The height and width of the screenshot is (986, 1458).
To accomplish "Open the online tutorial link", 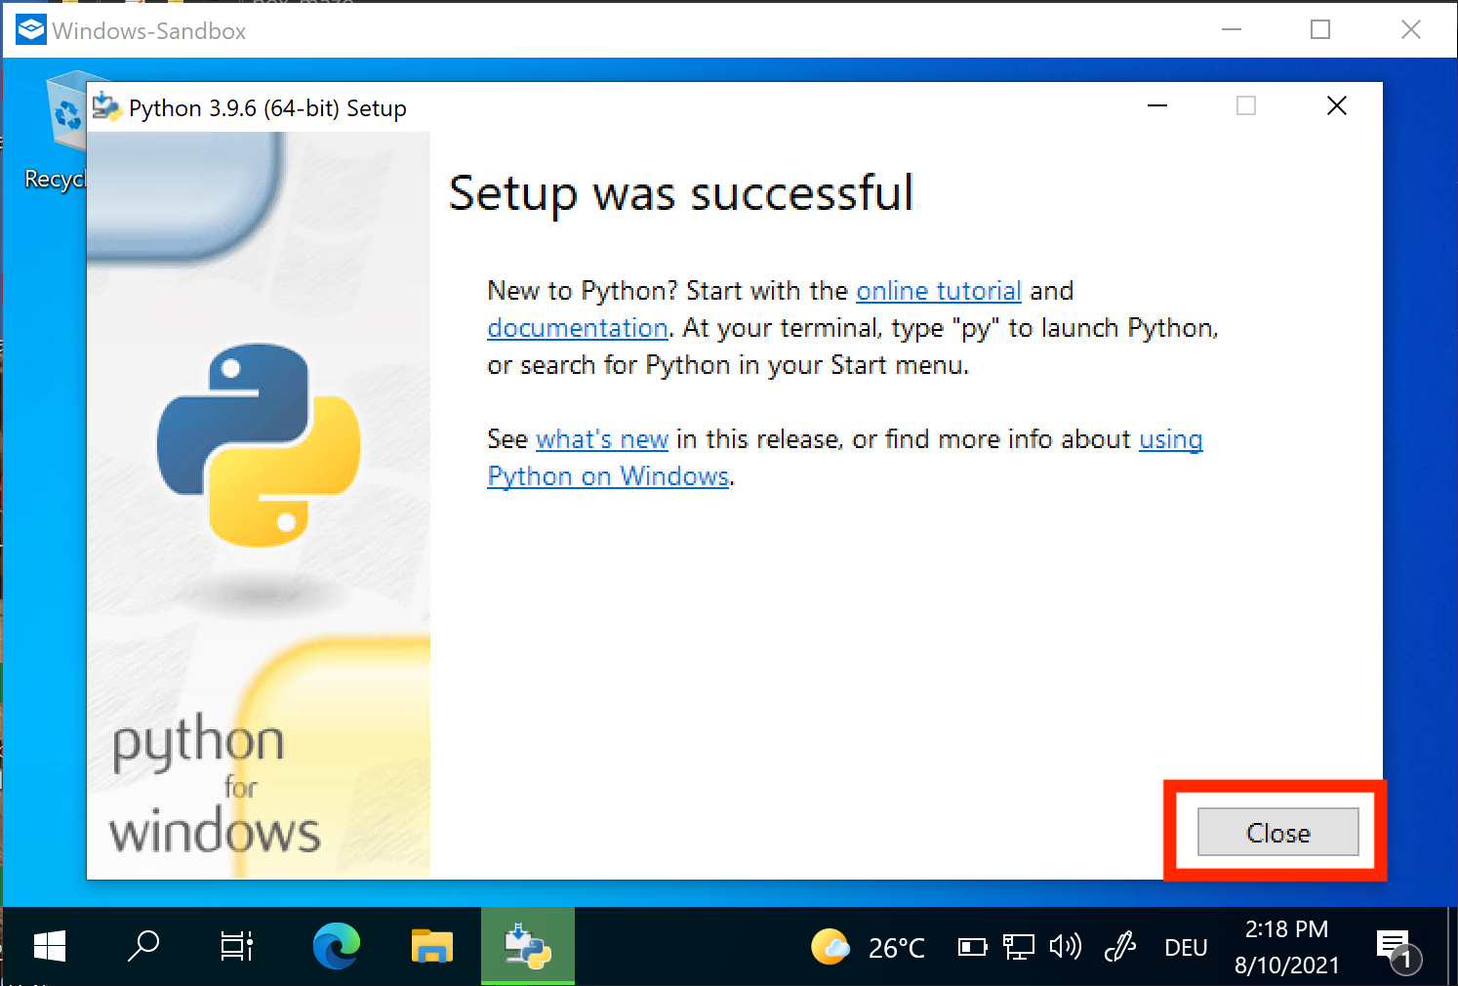I will point(939,291).
